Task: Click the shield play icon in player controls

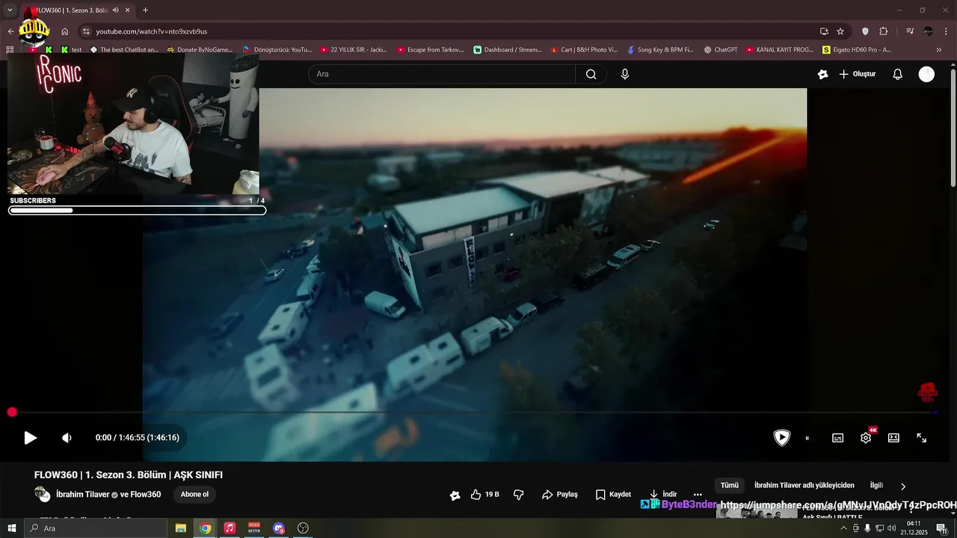Action: coord(781,438)
